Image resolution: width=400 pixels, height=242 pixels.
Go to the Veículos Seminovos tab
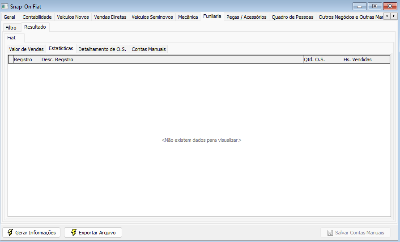tap(152, 17)
